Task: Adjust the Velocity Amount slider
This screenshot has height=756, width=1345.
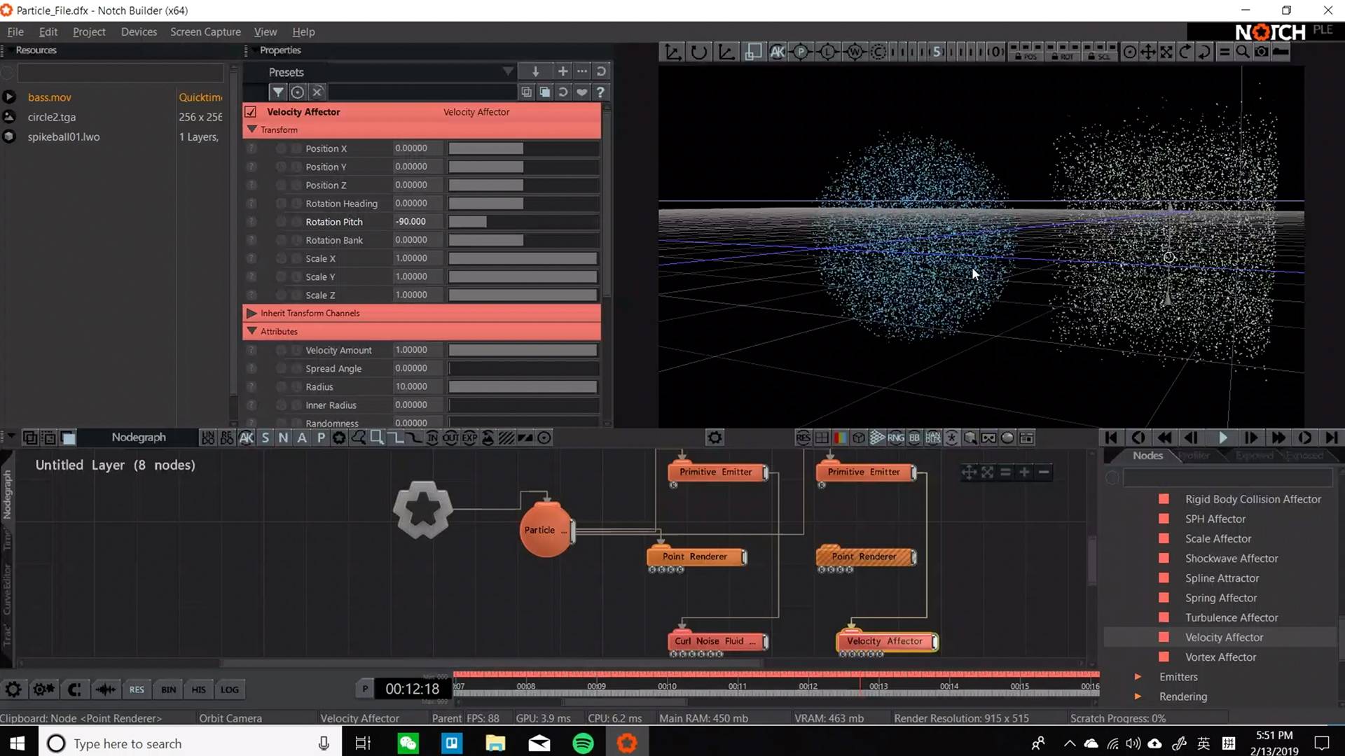Action: [523, 350]
